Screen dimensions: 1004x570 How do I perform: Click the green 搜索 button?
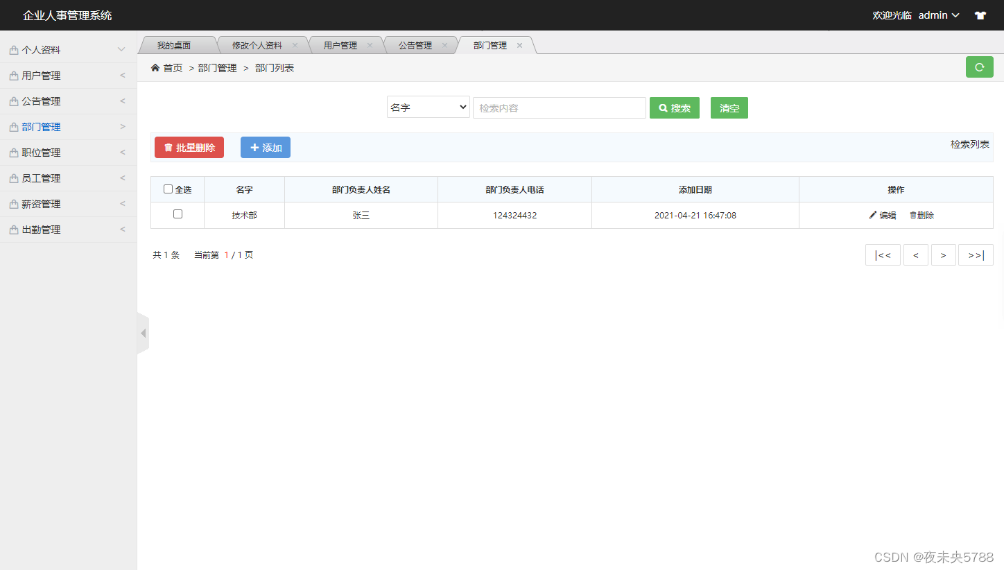[675, 108]
